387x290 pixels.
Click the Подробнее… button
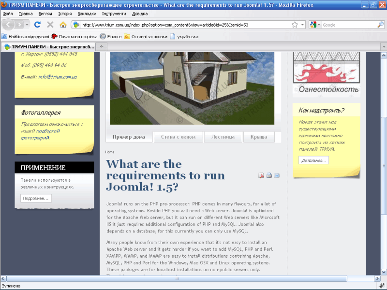click(x=36, y=198)
